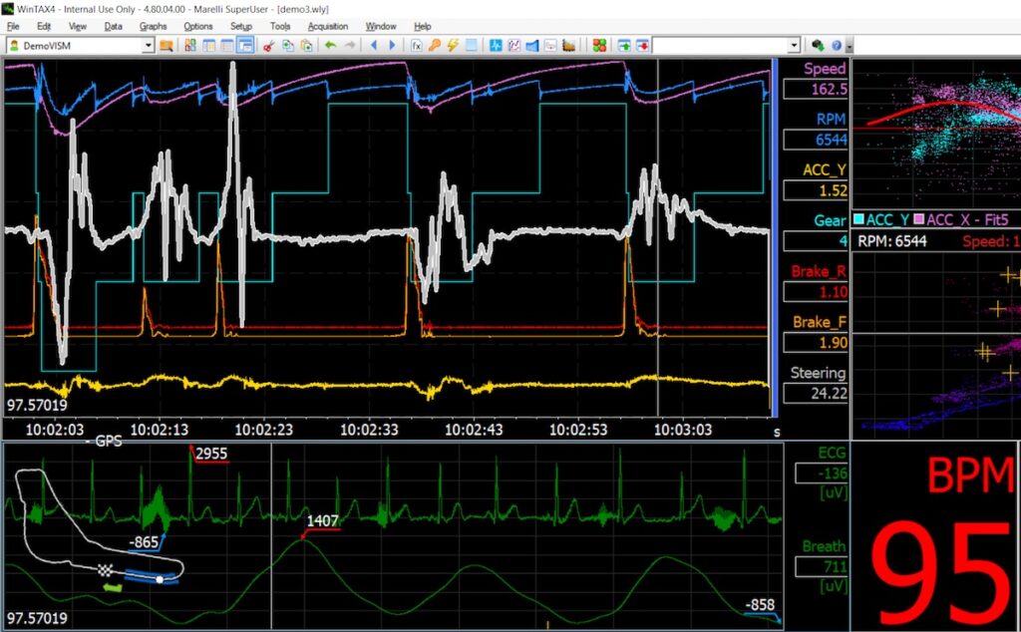Expand the empty toolbar combo box
Image resolution: width=1021 pixels, height=632 pixels.
794,46
